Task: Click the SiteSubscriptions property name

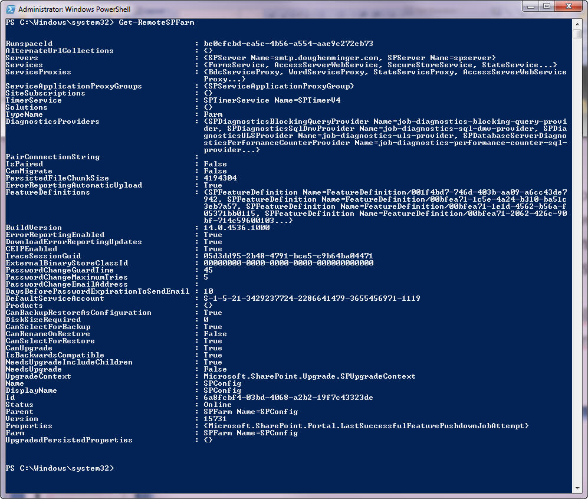Action: click(45, 93)
